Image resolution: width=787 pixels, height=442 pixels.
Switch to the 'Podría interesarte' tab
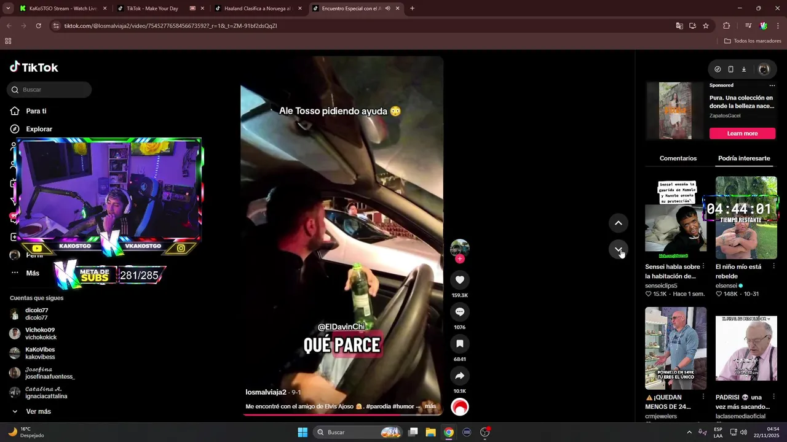point(744,158)
